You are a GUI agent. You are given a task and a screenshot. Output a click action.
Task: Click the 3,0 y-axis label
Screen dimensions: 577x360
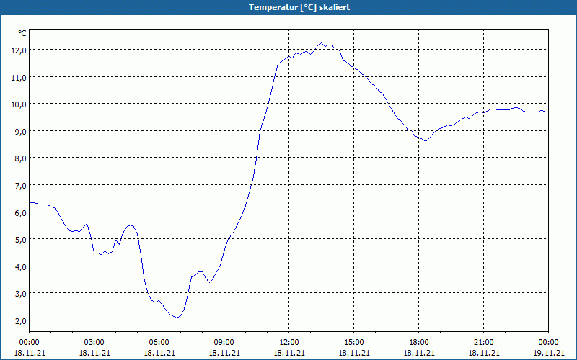click(x=20, y=294)
